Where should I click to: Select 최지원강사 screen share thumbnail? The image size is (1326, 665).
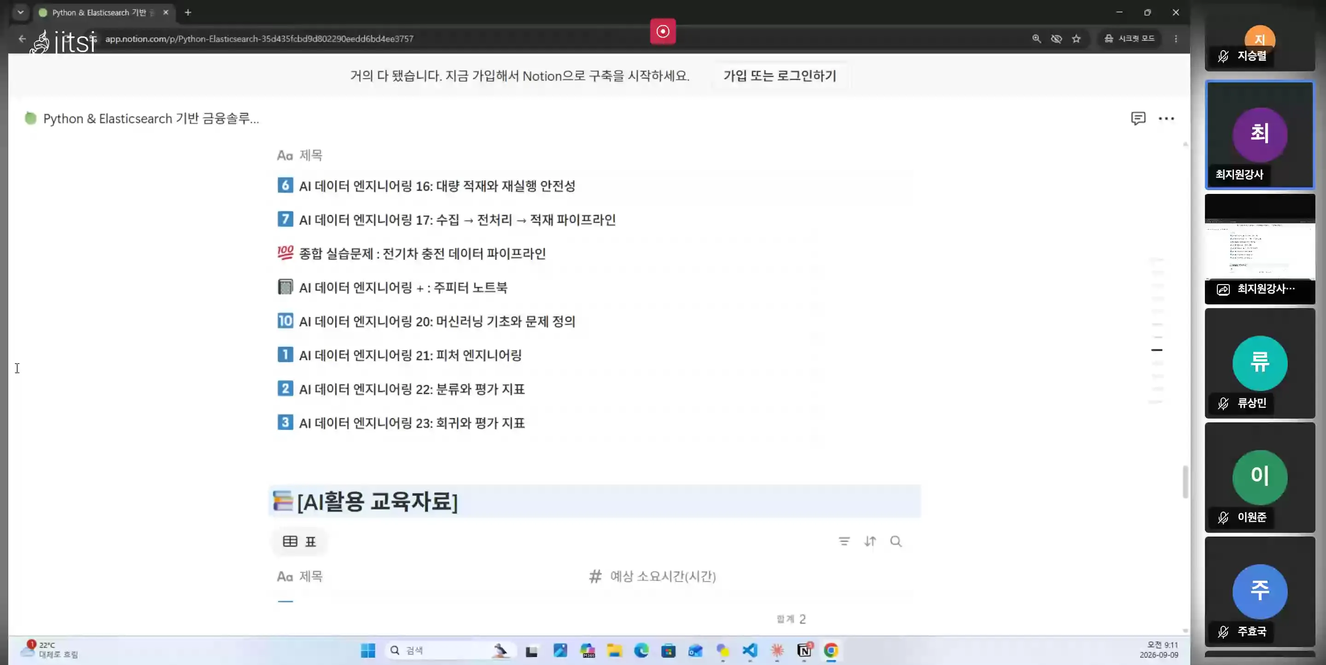(x=1260, y=249)
